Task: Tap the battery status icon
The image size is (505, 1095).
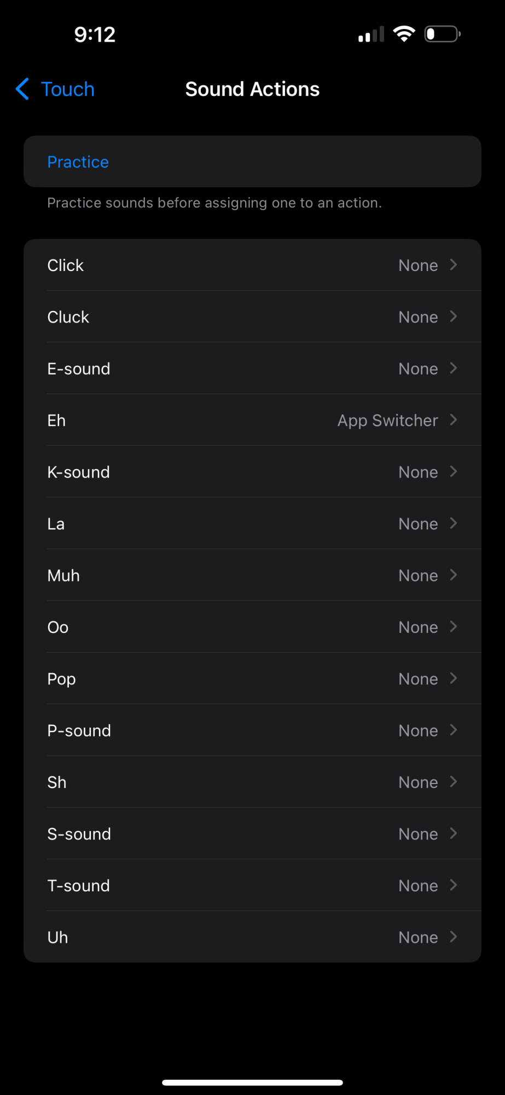Action: (442, 34)
